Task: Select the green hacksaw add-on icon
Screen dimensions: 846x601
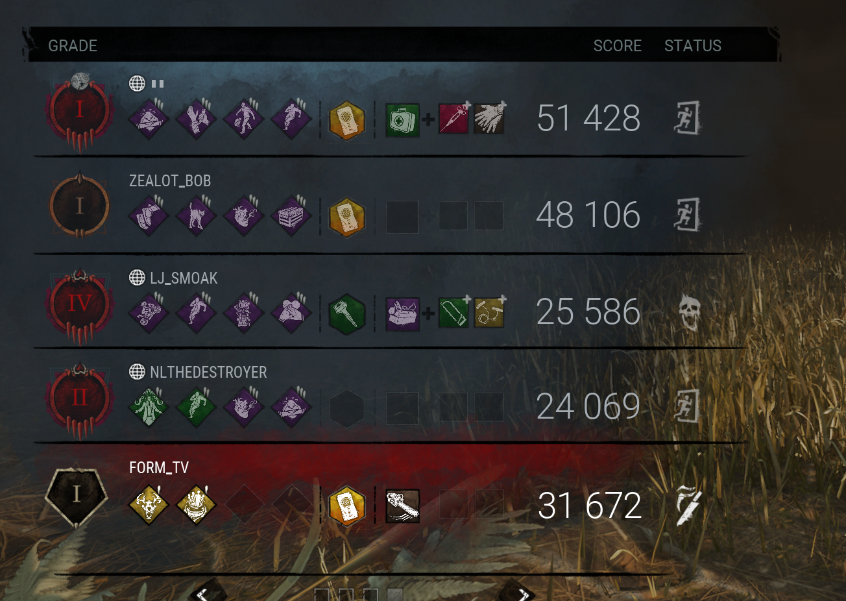Action: [453, 312]
